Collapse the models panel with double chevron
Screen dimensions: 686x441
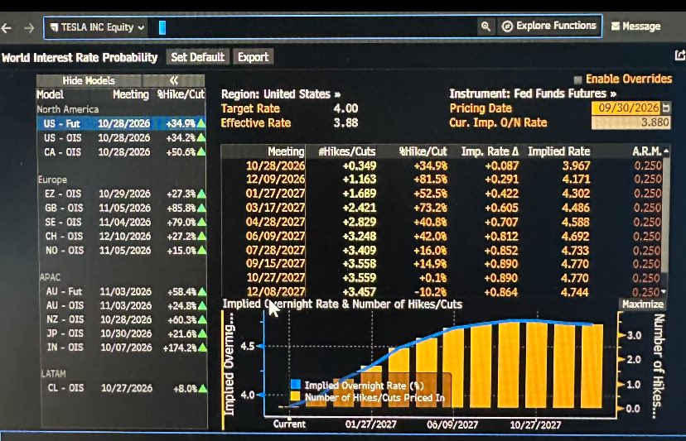tap(174, 80)
